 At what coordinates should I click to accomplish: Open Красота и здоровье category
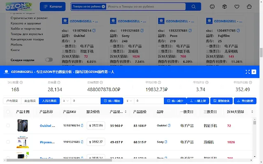point(25,23)
